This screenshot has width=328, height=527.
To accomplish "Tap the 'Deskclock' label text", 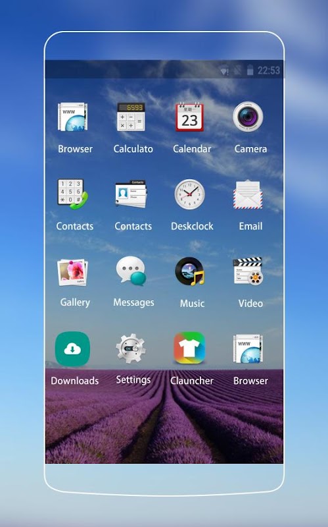I will click(x=192, y=226).
